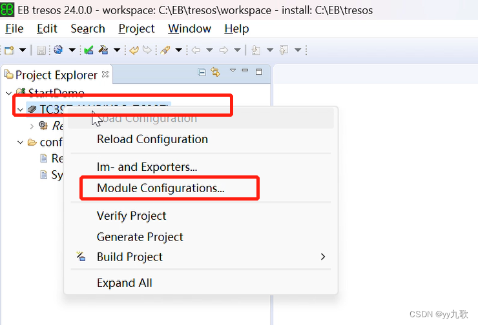Choose Module Configurations... menu entry

[x=201, y=188]
